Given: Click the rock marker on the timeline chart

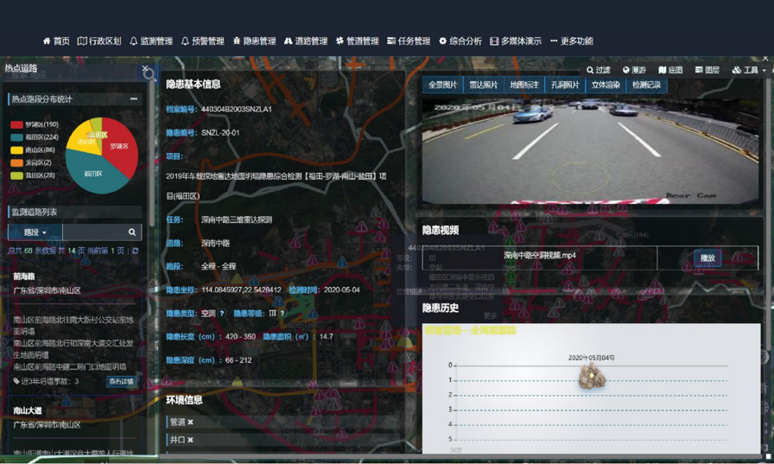Looking at the screenshot, I should click(x=592, y=377).
